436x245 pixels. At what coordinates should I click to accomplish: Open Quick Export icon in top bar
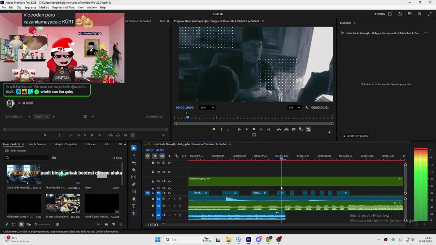click(400, 14)
